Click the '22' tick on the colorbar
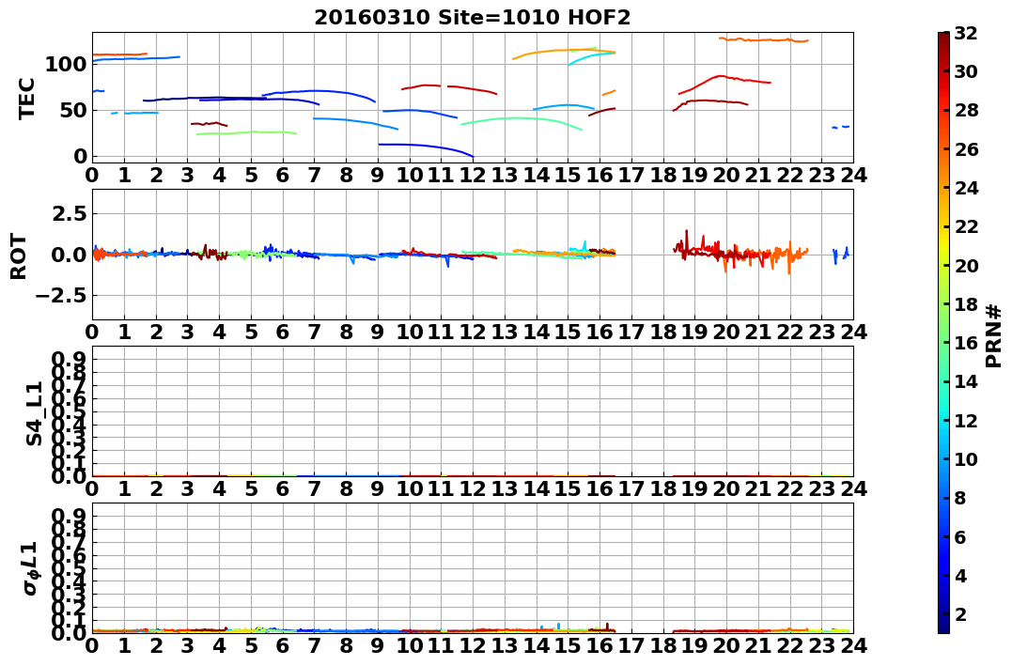Image resolution: width=1012 pixels, height=666 pixels. tap(966, 226)
